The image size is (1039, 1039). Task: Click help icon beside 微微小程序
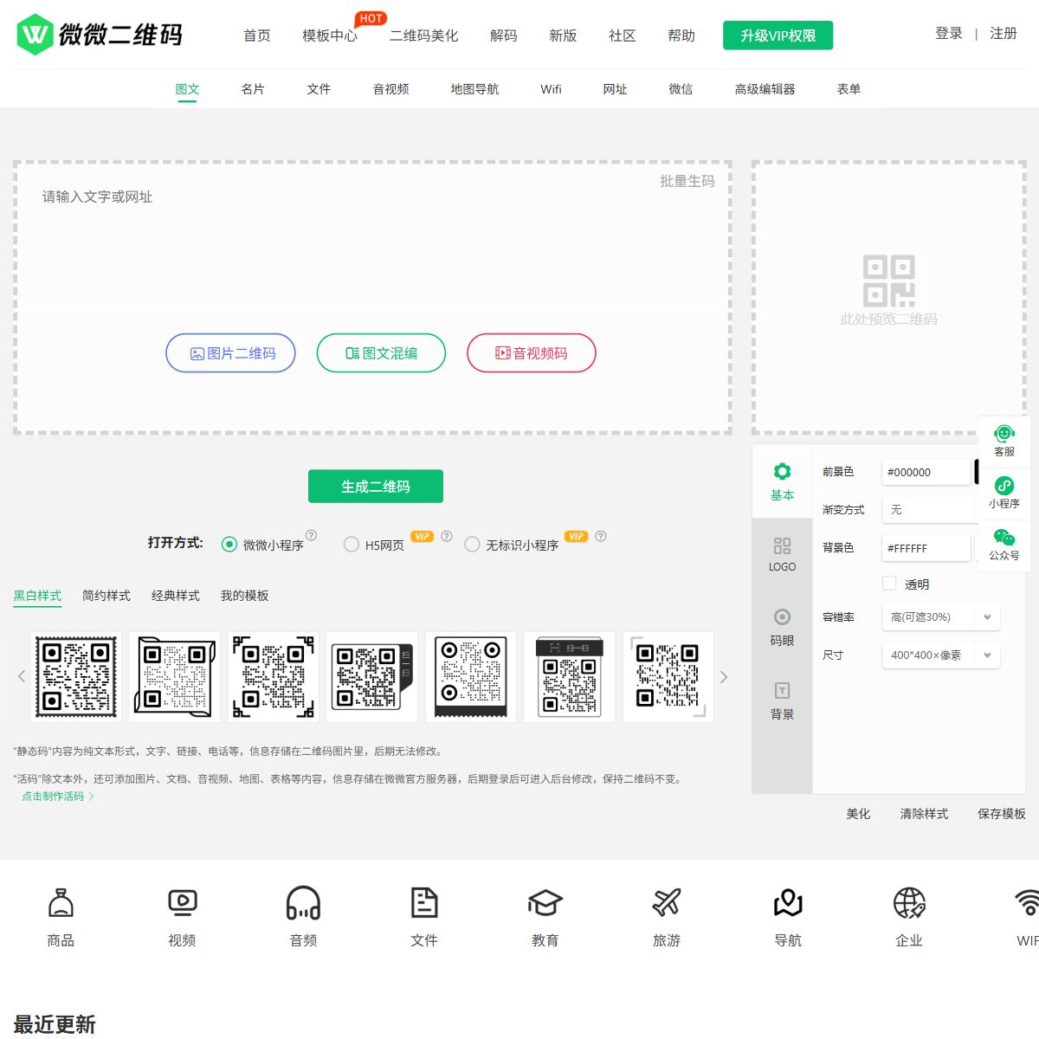312,535
